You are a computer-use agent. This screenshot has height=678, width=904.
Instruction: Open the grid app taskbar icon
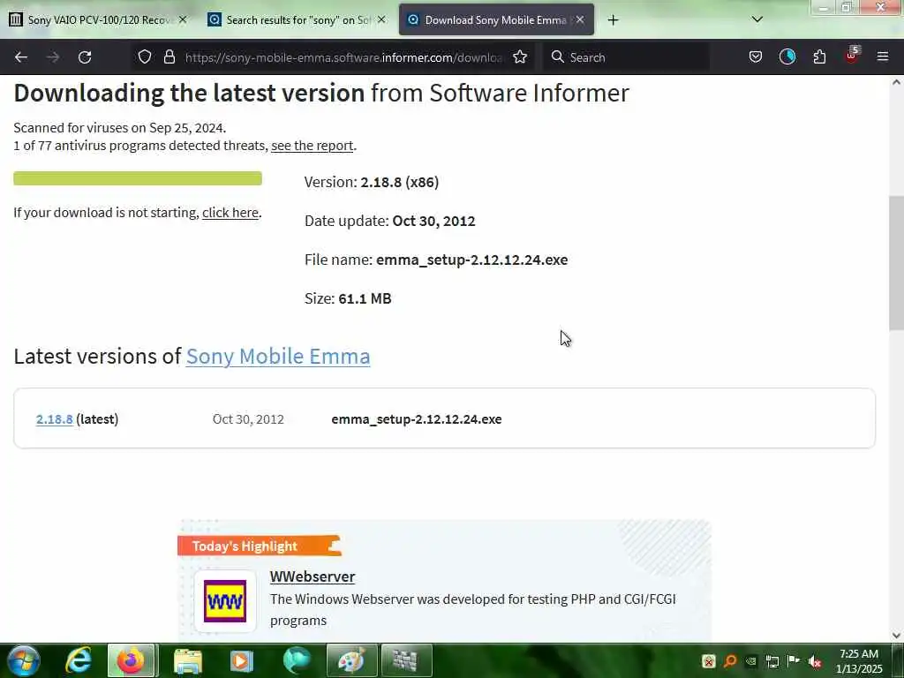(x=406, y=660)
